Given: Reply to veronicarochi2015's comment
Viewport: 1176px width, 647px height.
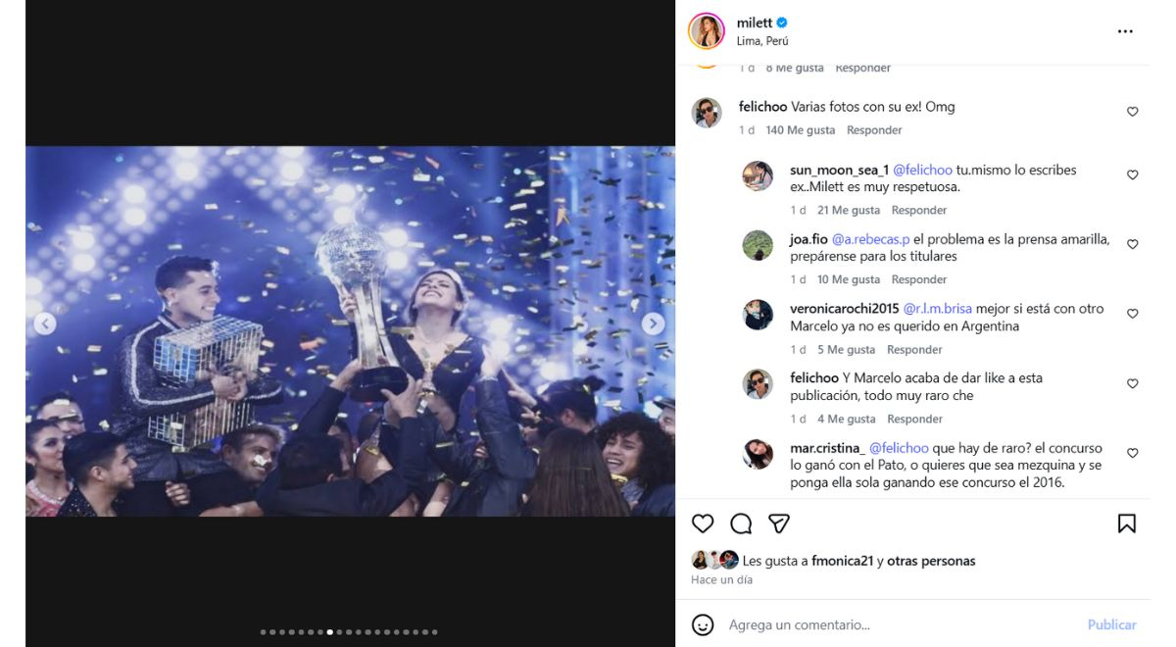Looking at the screenshot, I should 914,350.
